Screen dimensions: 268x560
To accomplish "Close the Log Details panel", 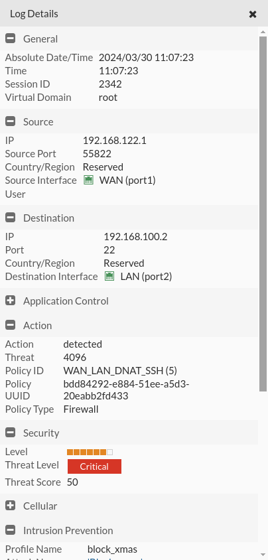I will [253, 14].
